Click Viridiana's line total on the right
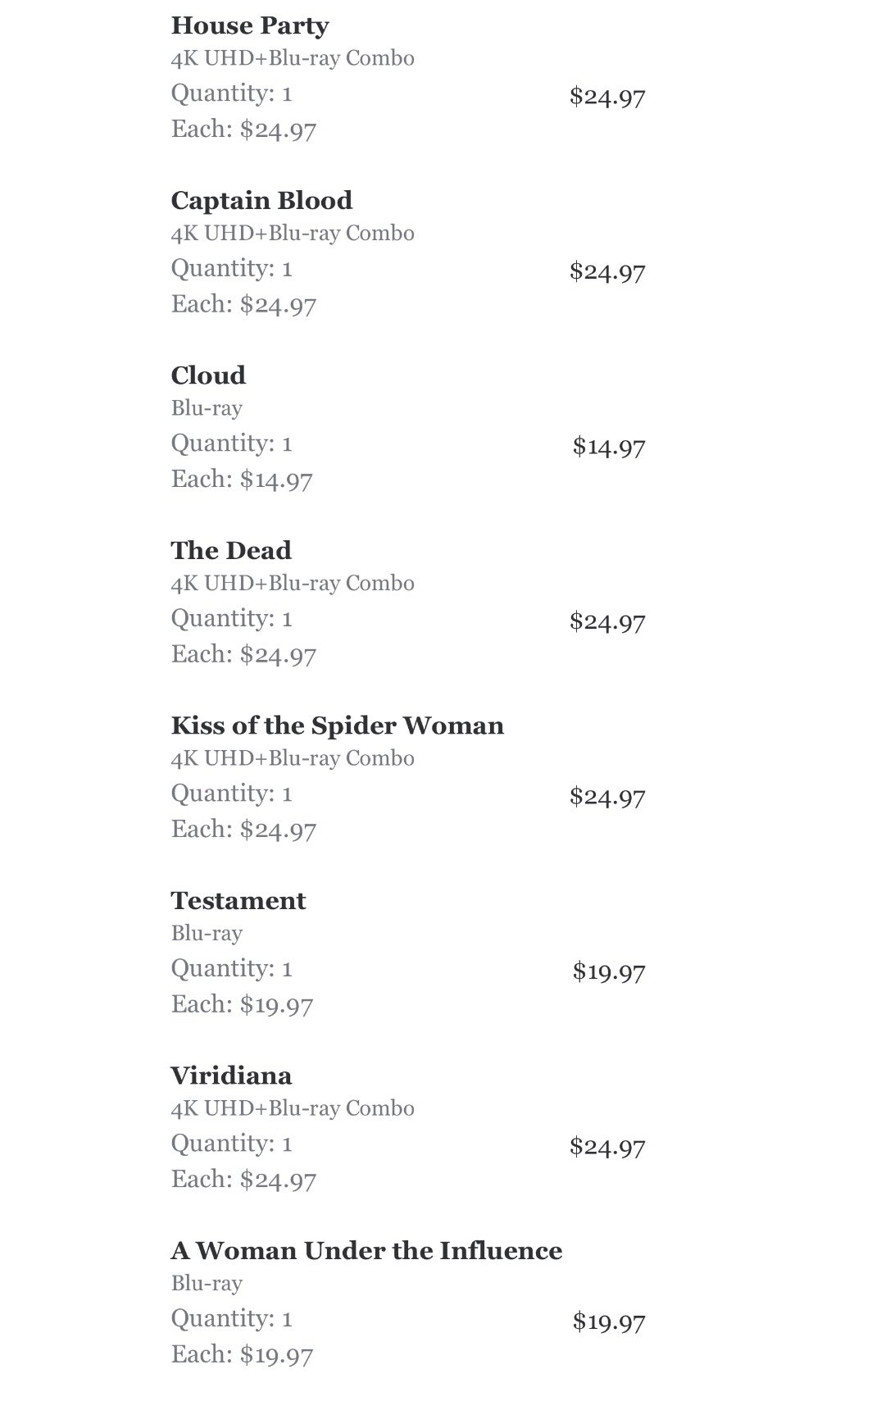Image resolution: width=872 pixels, height=1401 pixels. pos(607,1146)
